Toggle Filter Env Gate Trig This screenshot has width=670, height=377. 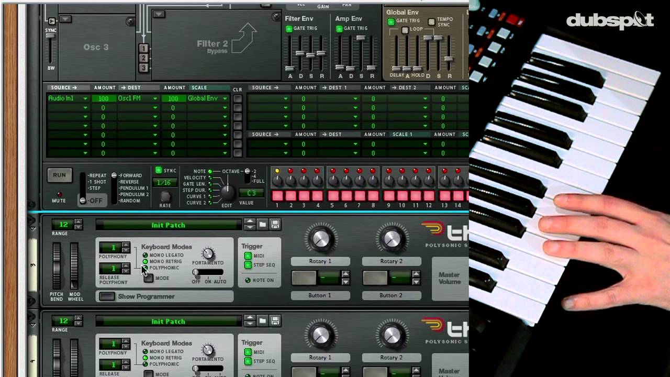(289, 28)
